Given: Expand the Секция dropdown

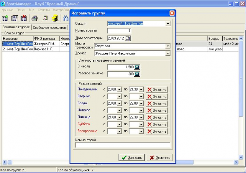Looking at the screenshot, I should 168,24.
